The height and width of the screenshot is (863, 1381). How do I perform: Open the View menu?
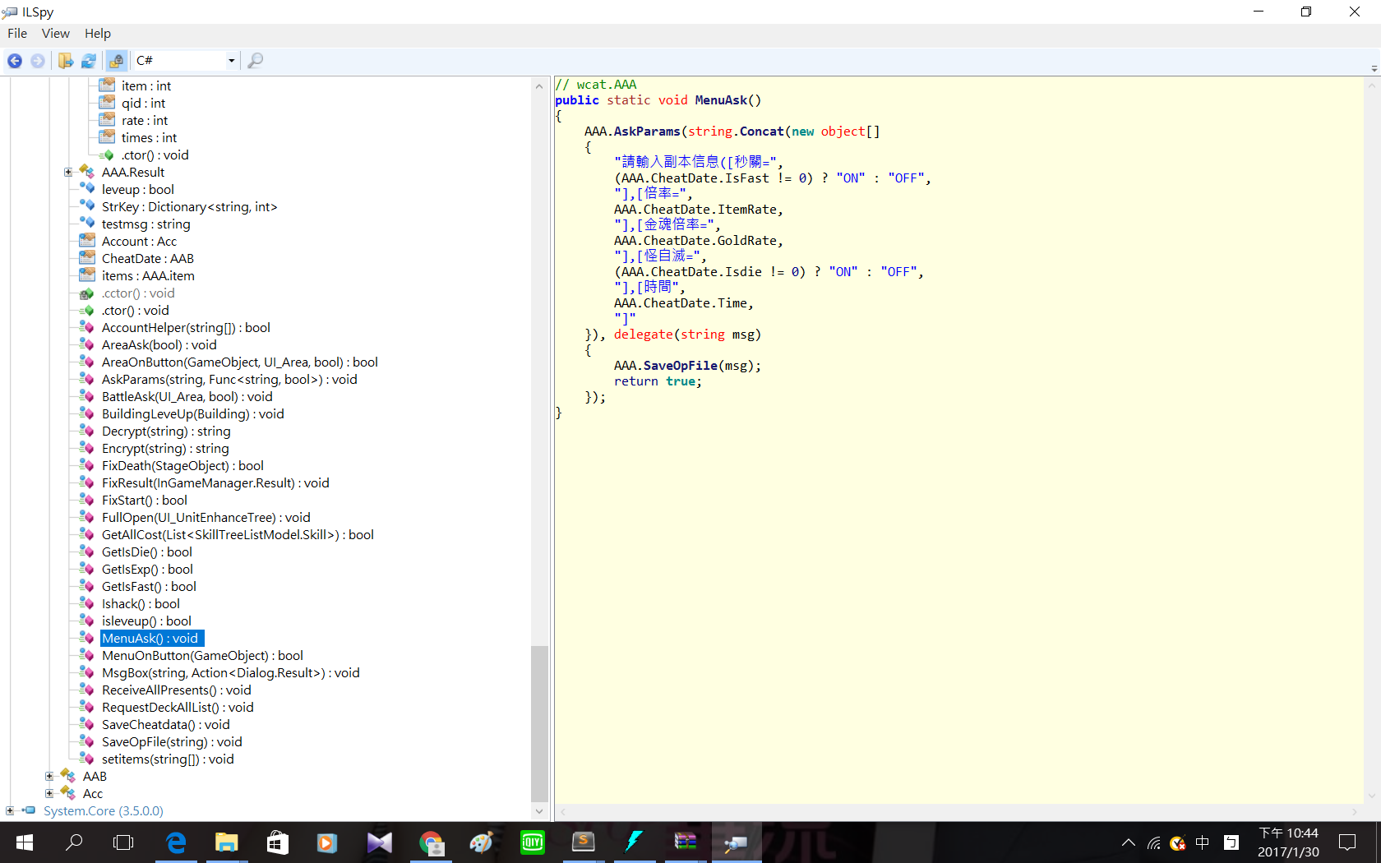56,34
